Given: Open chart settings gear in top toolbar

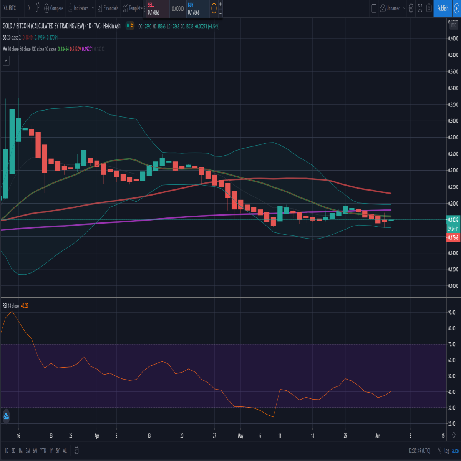Looking at the screenshot, I should click(411, 8).
